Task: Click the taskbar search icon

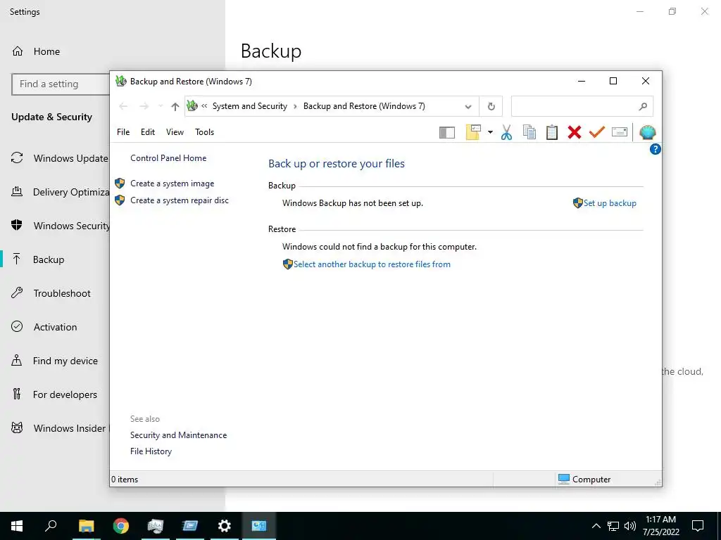Action: pyautogui.click(x=51, y=526)
